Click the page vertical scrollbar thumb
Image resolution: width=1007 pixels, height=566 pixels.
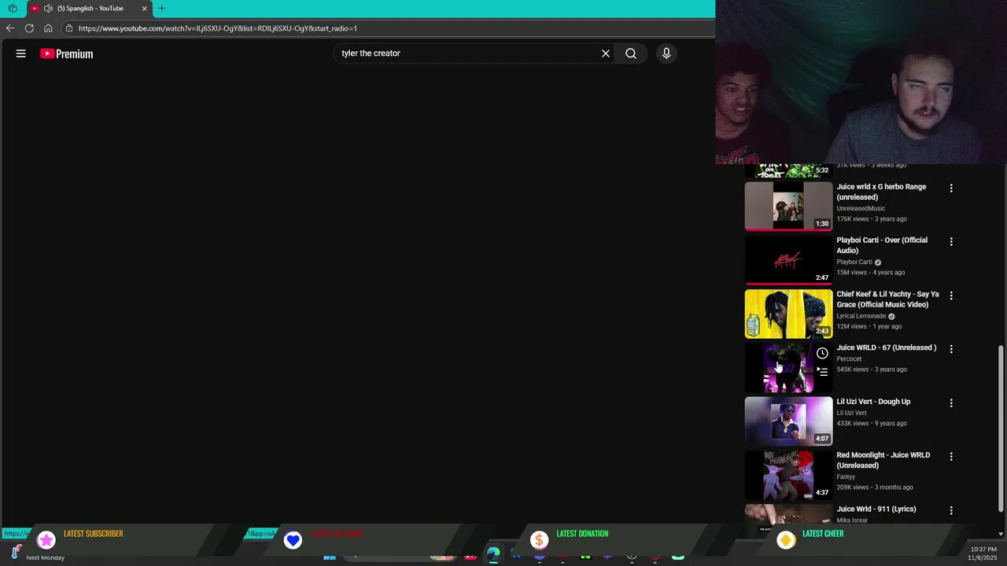(x=1001, y=428)
